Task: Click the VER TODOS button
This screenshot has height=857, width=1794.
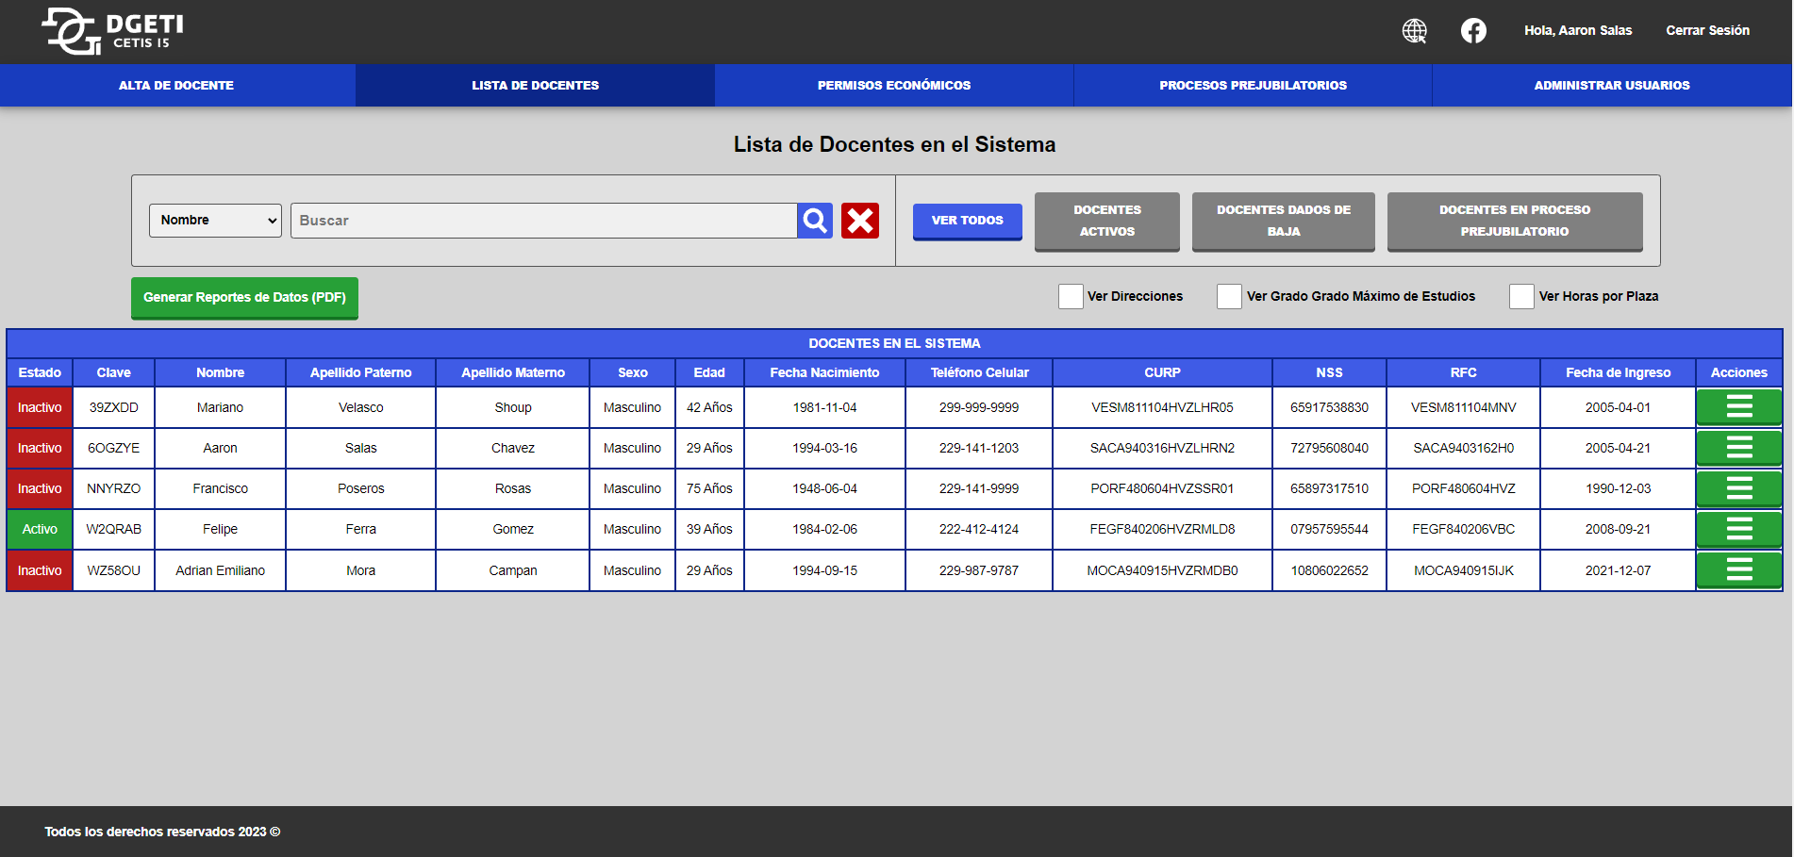Action: tap(967, 221)
